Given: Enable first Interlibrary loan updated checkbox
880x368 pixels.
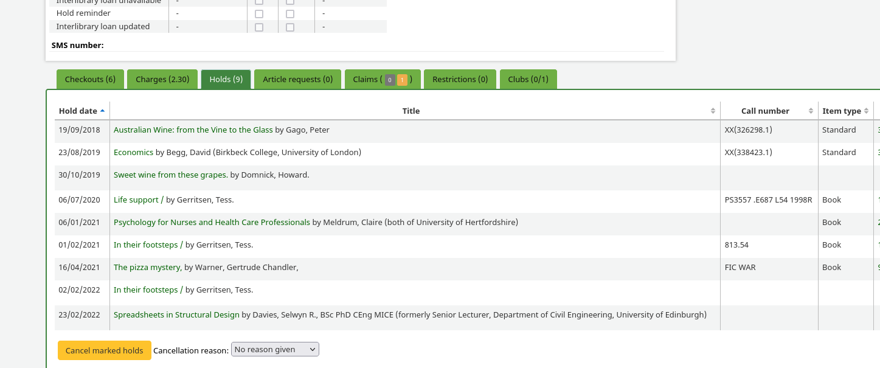Looking at the screenshot, I should (259, 27).
